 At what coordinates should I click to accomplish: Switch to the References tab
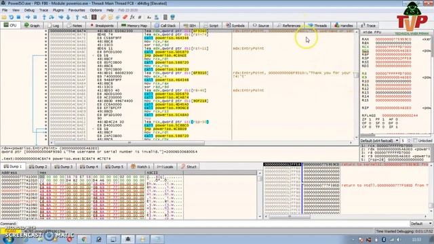pos(289,26)
